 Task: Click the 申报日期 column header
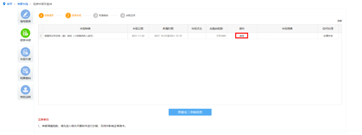pos(138,29)
